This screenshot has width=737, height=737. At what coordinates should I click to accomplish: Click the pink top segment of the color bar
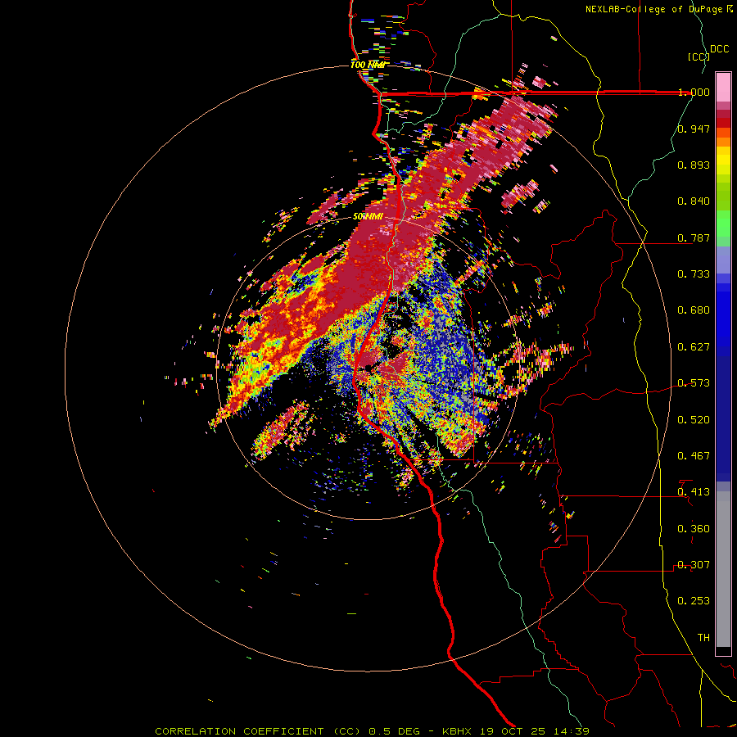pos(723,88)
